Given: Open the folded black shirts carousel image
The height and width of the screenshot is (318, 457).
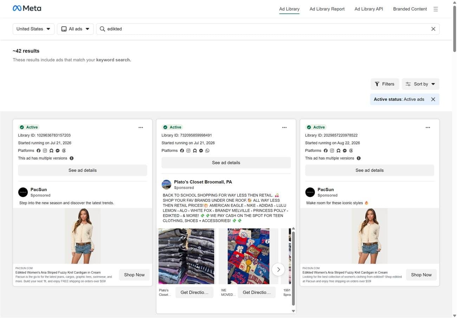Looking at the screenshot, I should [x=186, y=256].
